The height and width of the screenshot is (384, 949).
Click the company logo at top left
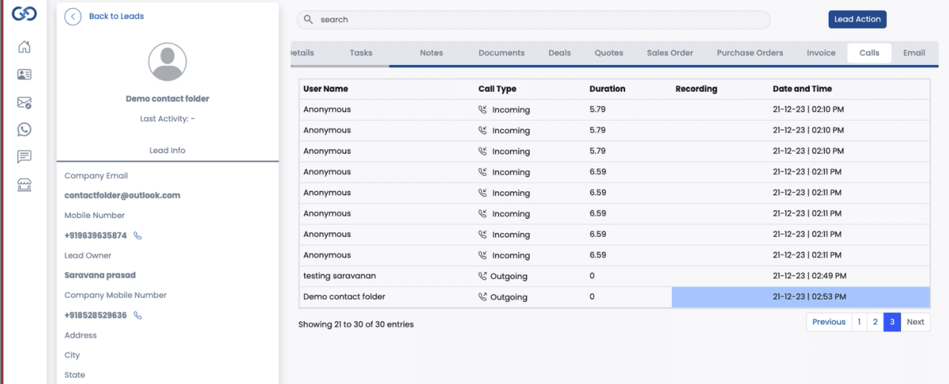24,14
